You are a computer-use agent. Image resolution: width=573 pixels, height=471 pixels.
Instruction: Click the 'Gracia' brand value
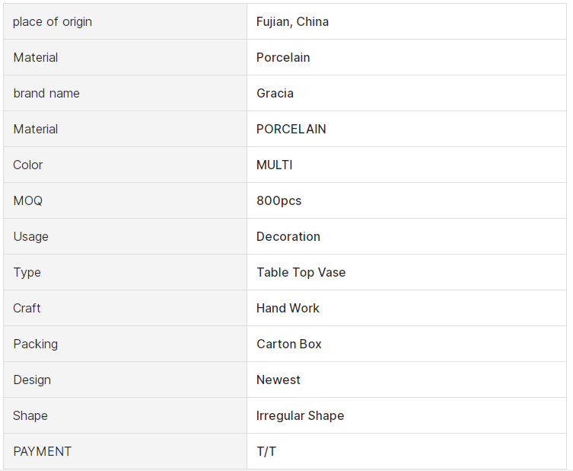pos(275,93)
